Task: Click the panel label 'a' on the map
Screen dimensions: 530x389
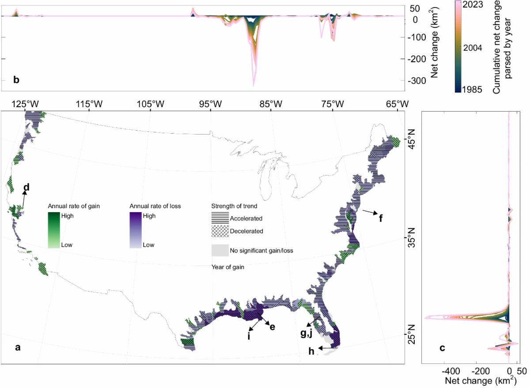Action: (18, 348)
